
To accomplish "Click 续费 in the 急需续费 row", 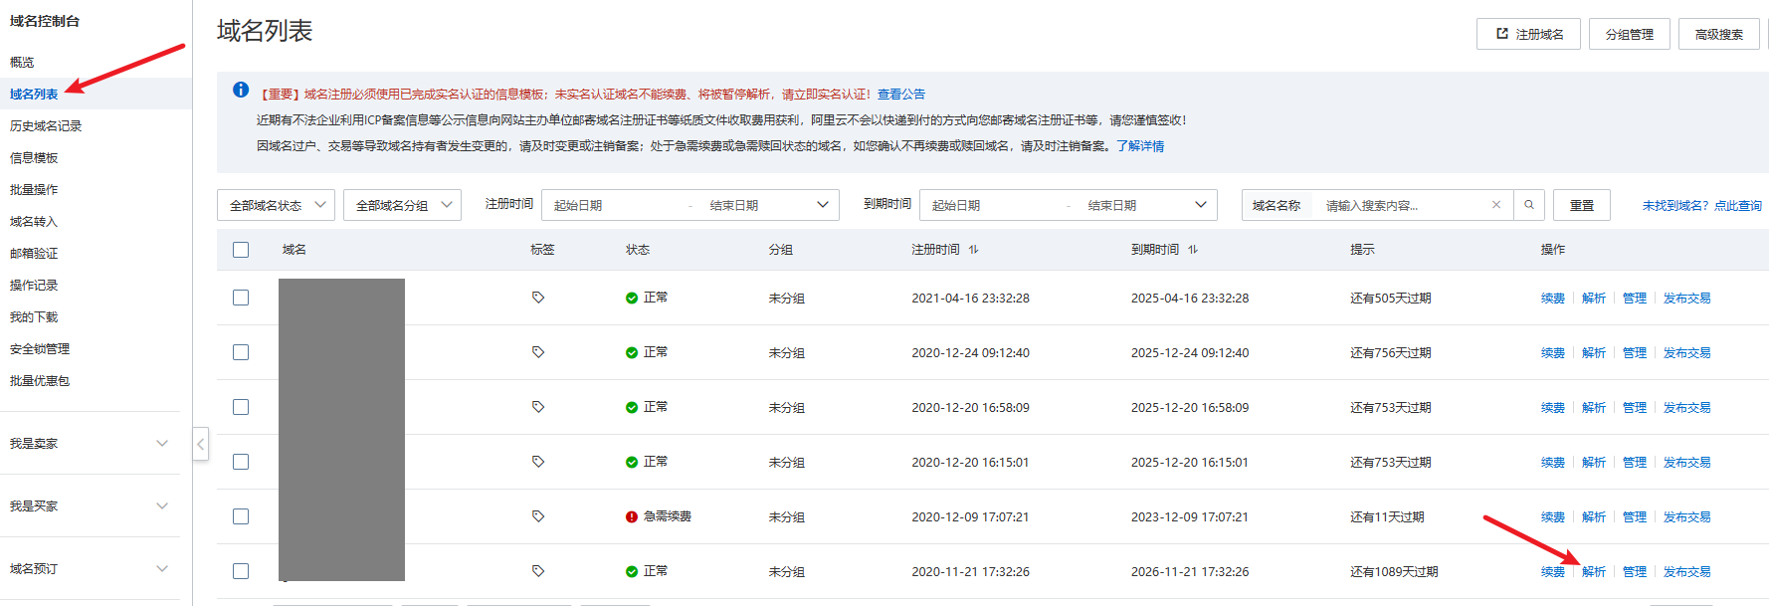I will (1553, 516).
